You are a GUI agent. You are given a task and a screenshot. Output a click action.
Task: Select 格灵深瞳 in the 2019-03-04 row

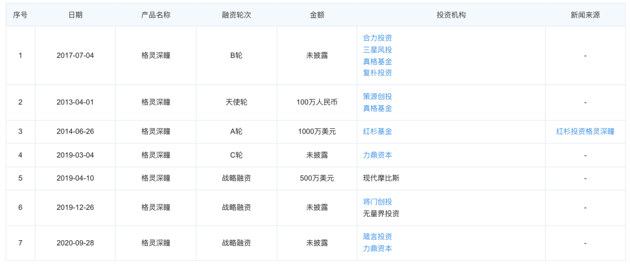tap(156, 155)
